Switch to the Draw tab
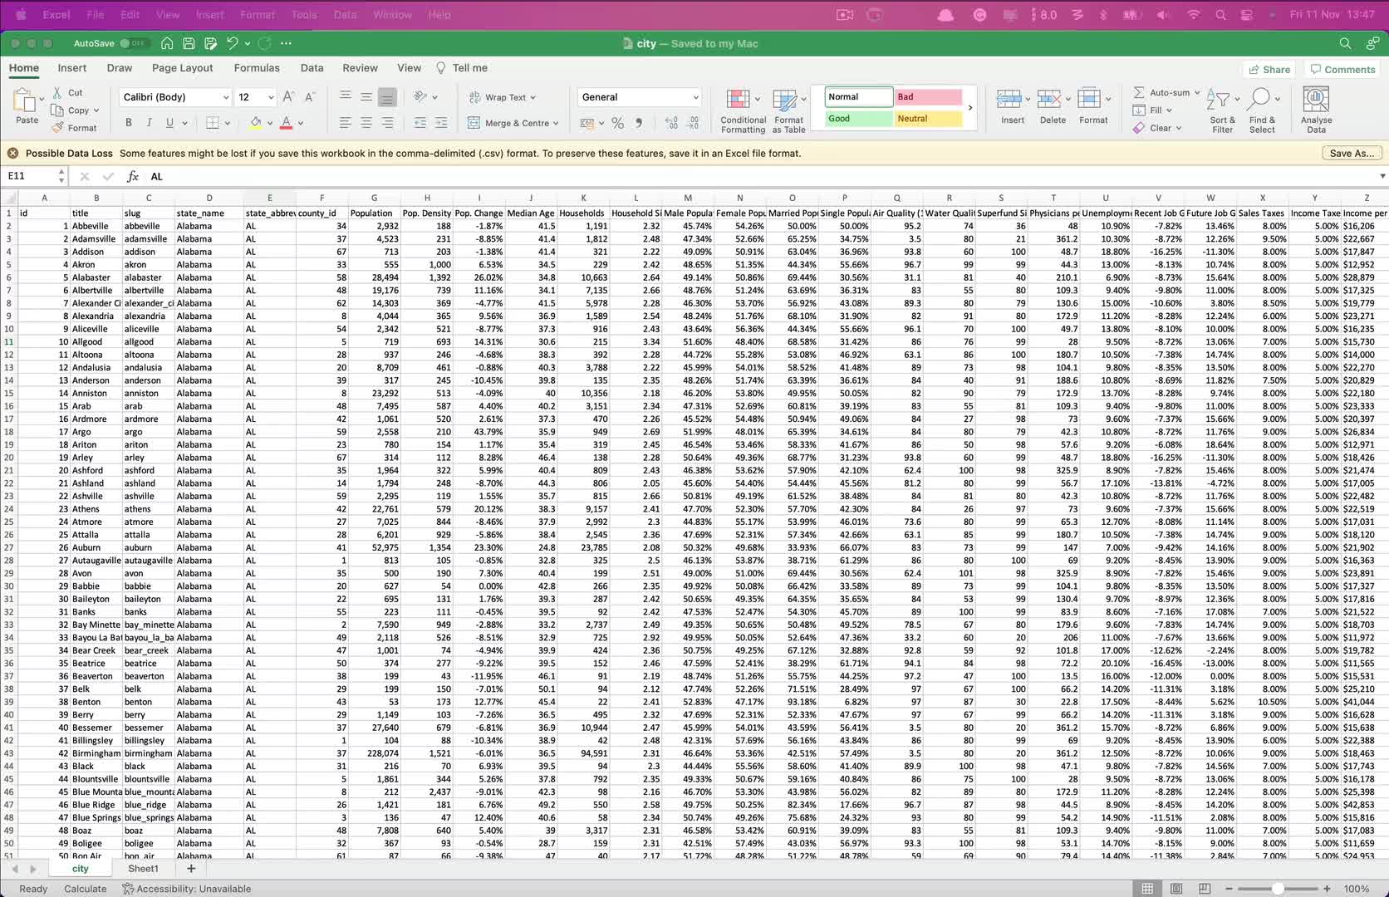1389x897 pixels. click(x=119, y=68)
